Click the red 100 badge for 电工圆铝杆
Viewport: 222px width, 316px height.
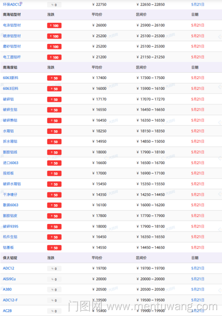pyautogui.click(x=54, y=57)
